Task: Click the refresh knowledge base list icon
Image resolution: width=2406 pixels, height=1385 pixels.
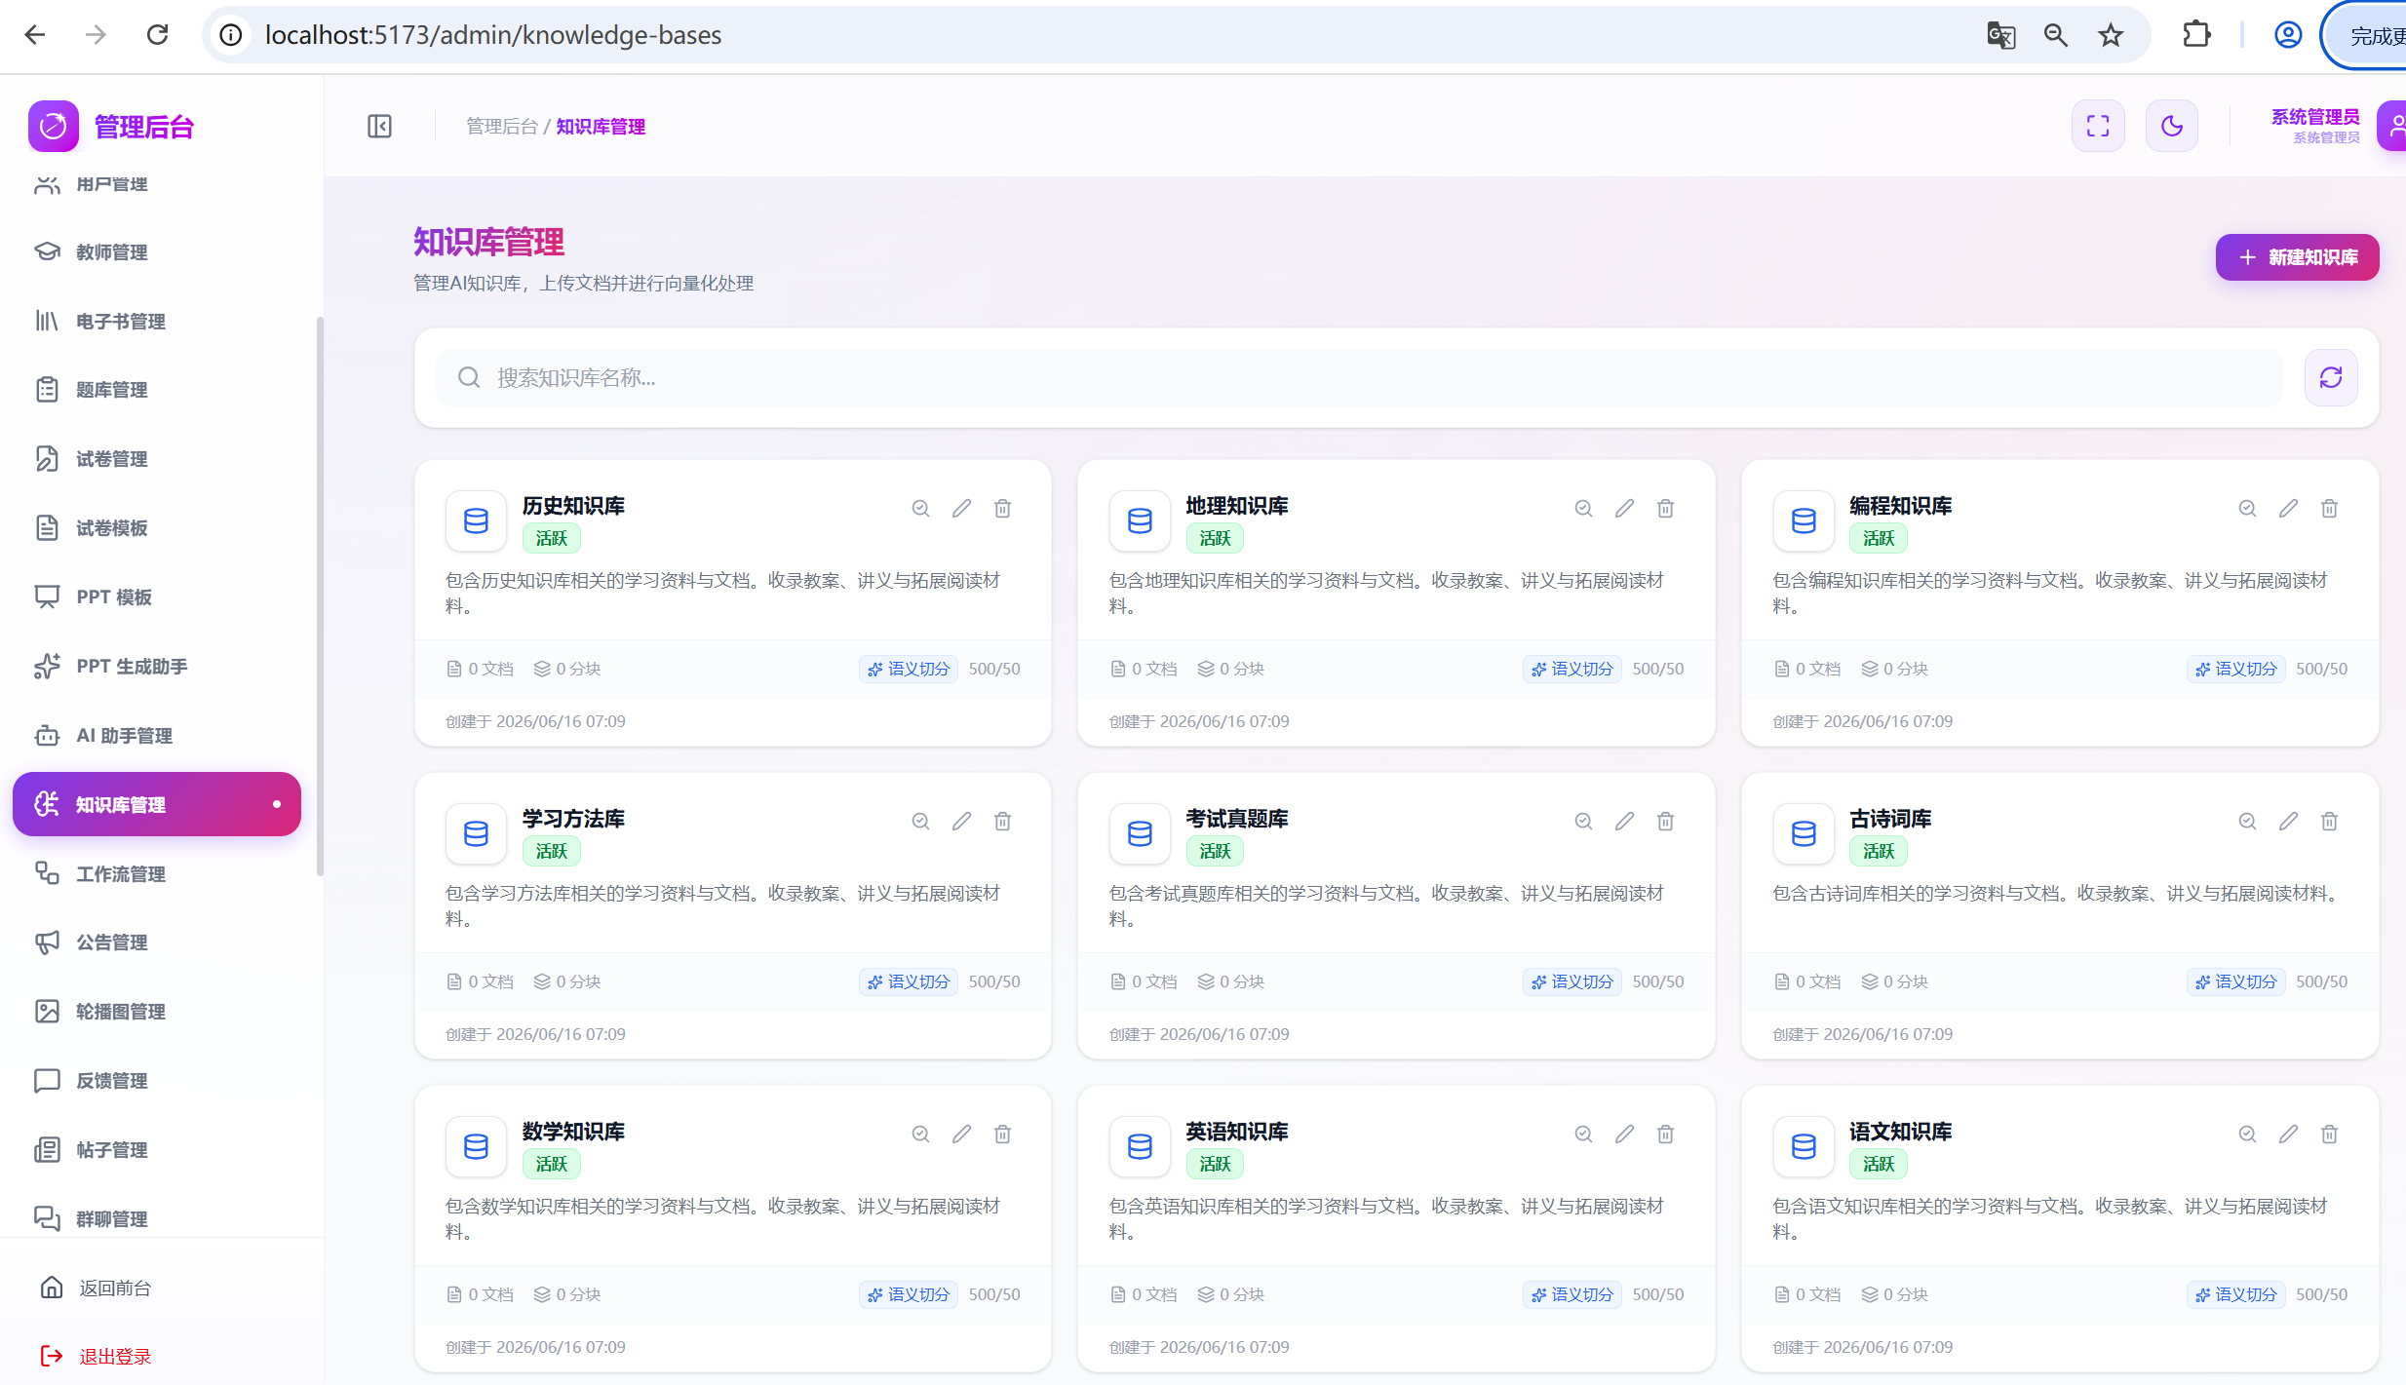Action: tap(2331, 377)
